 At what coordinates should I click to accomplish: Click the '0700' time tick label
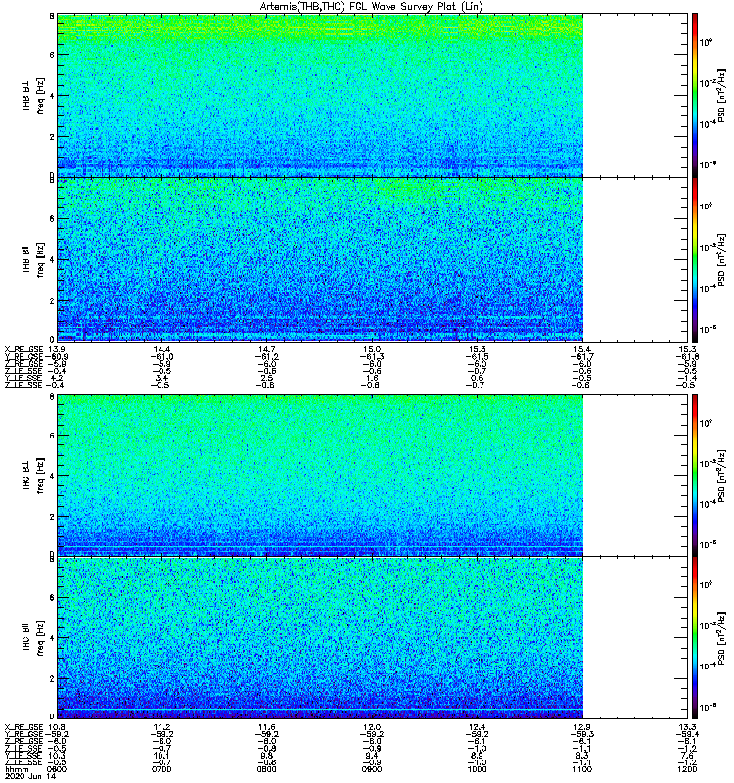click(161, 769)
